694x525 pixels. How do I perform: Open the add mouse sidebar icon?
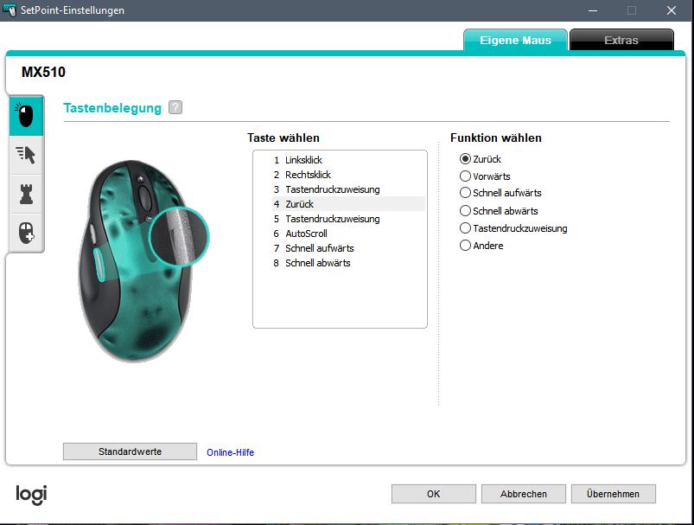point(26,233)
